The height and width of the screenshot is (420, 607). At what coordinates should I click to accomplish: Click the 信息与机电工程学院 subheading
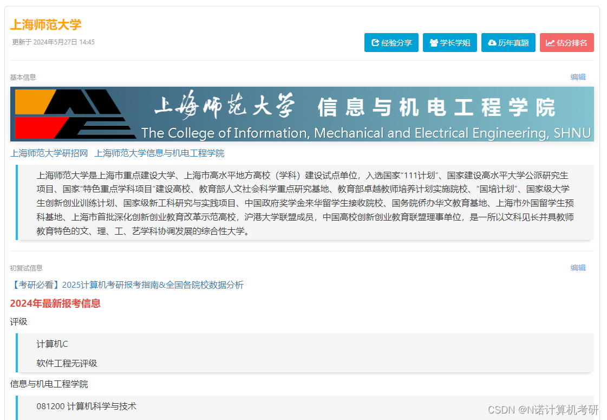click(x=49, y=384)
